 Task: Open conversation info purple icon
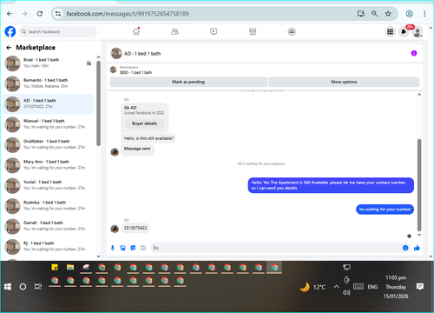(414, 53)
